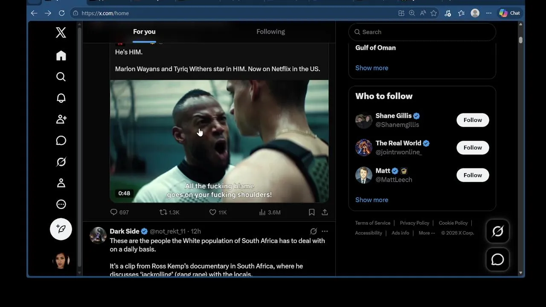The width and height of the screenshot is (546, 307).
Task: Open the Notifications bell
Action: click(61, 98)
